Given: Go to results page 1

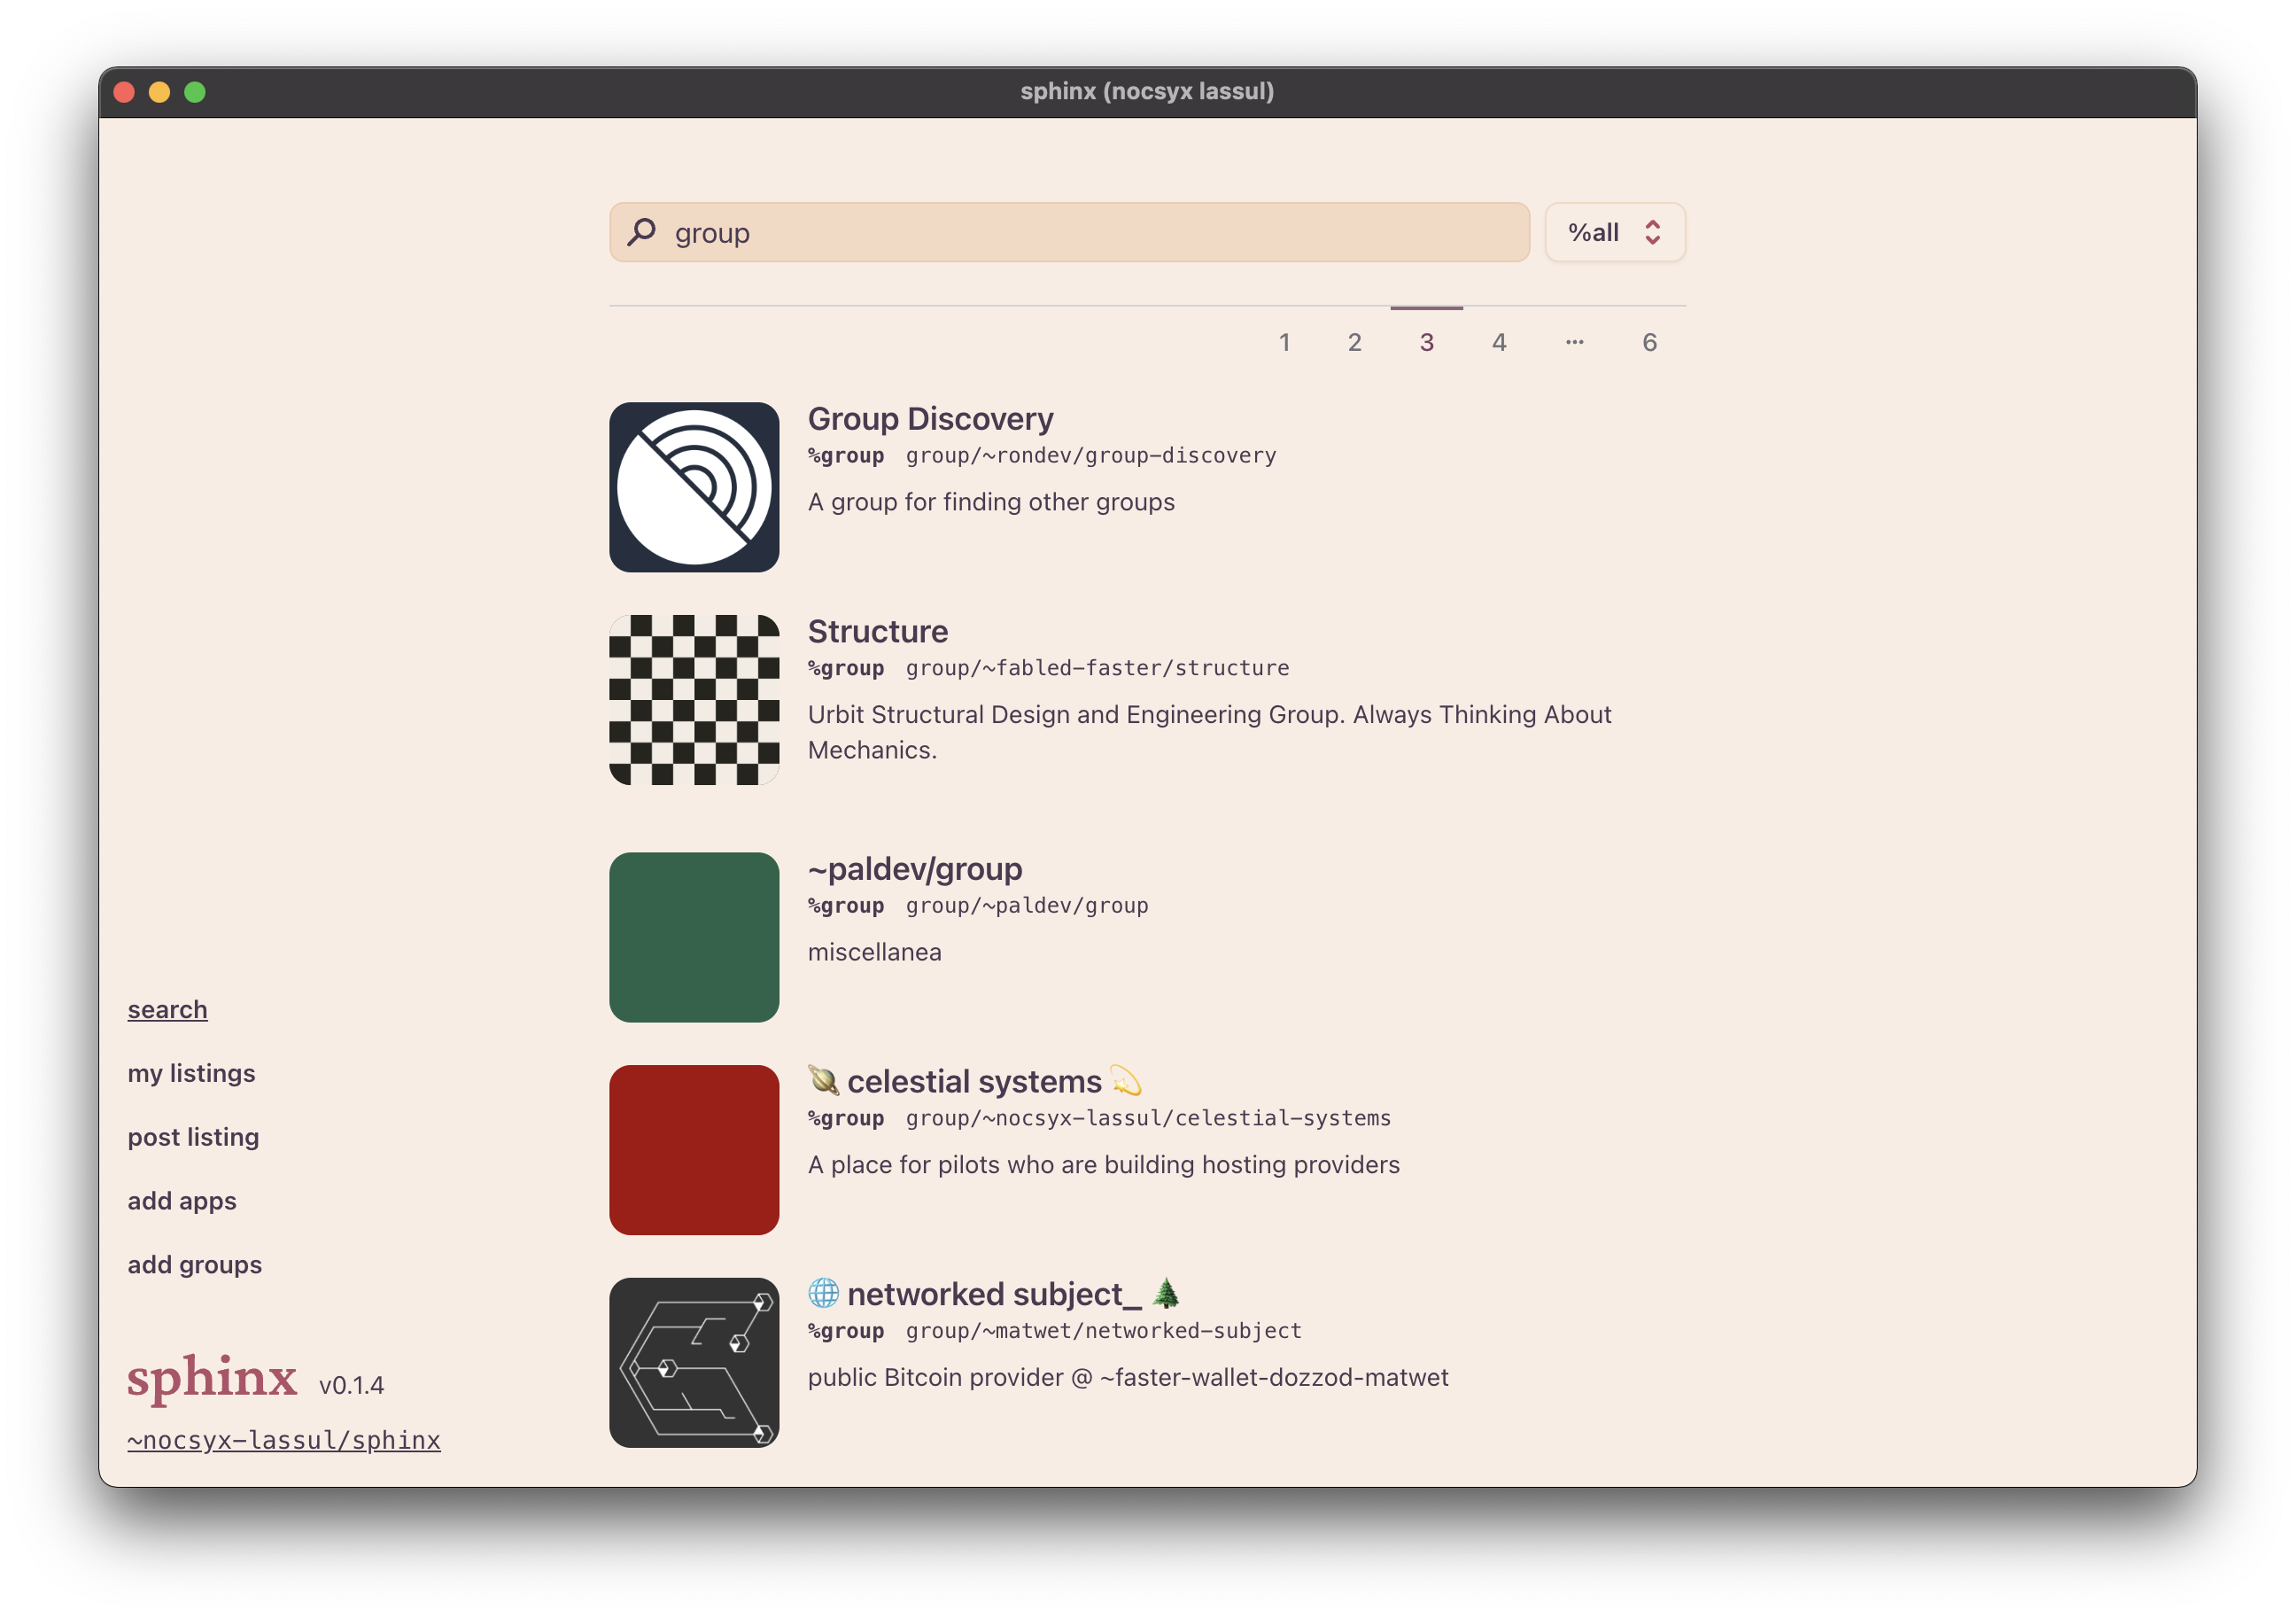Looking at the screenshot, I should (1284, 342).
